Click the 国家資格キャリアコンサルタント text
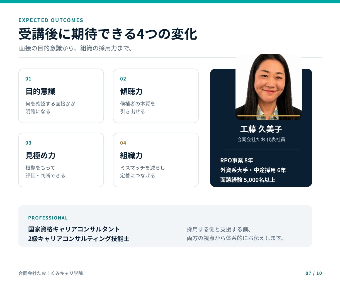The image size is (340, 283). (x=74, y=229)
